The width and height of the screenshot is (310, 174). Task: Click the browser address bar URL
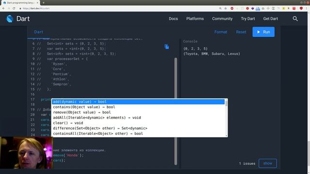click(x=36, y=9)
